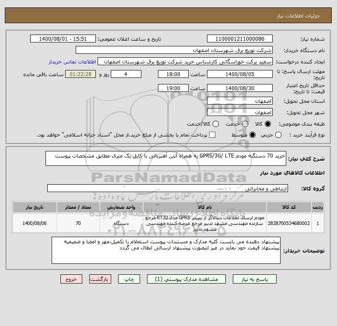The height and width of the screenshot is (326, 337).
Task: Click the row number cell 1
Action: coord(318,223)
